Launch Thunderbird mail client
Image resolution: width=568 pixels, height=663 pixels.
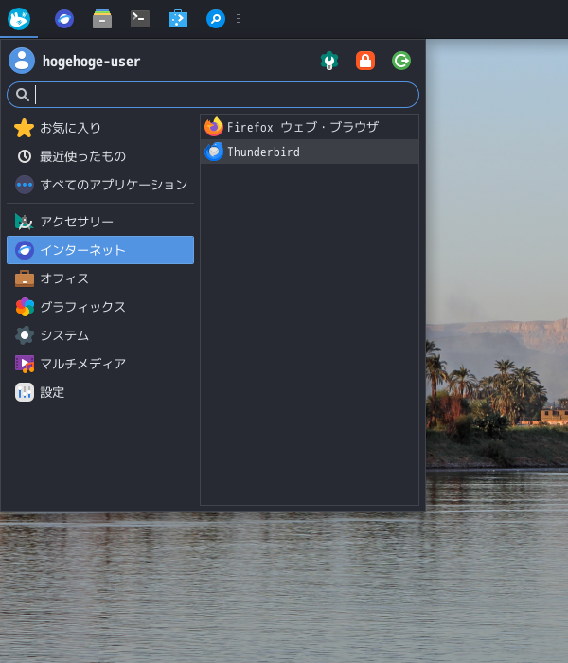click(310, 152)
